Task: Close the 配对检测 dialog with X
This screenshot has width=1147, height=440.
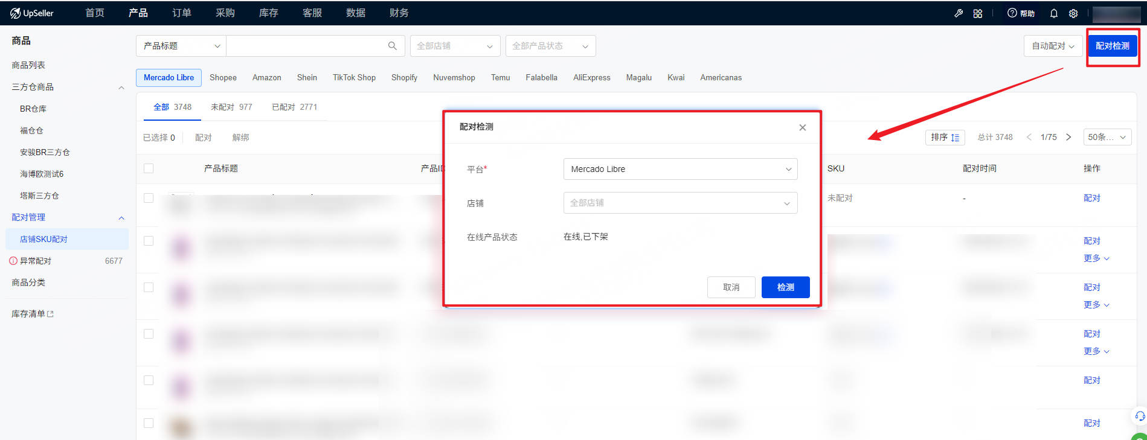Action: point(803,127)
